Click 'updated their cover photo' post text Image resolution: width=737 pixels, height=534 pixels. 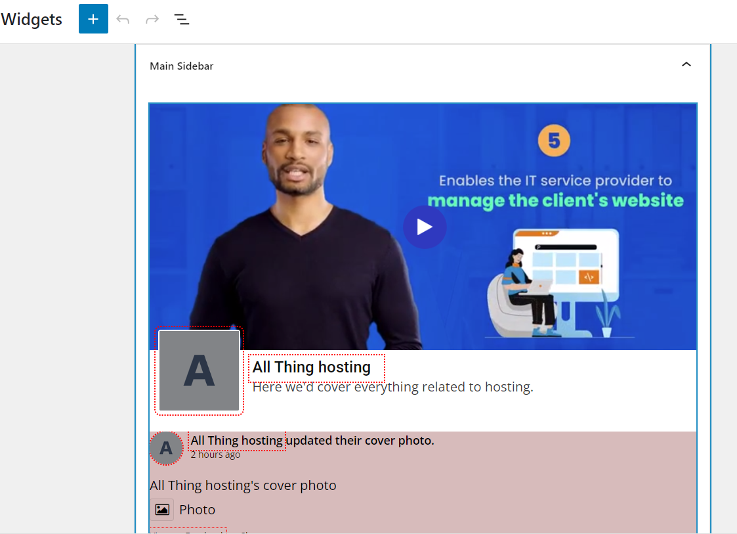(x=361, y=440)
